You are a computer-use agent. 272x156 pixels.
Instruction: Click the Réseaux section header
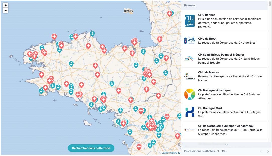click(x=190, y=5)
